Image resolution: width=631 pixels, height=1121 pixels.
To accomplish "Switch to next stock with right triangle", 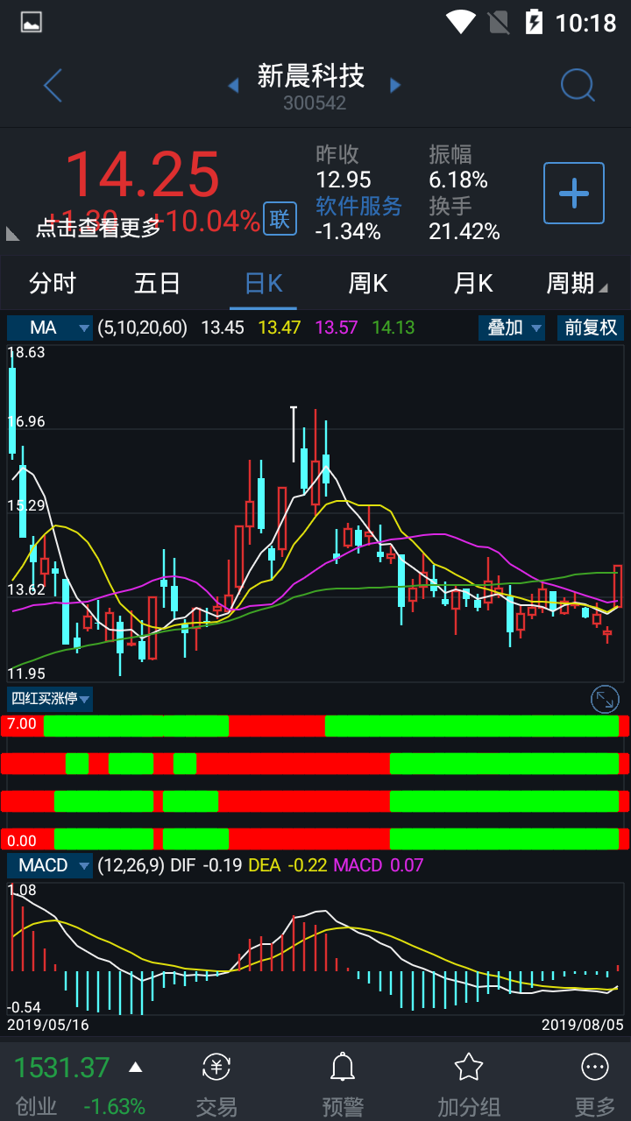I will [395, 85].
